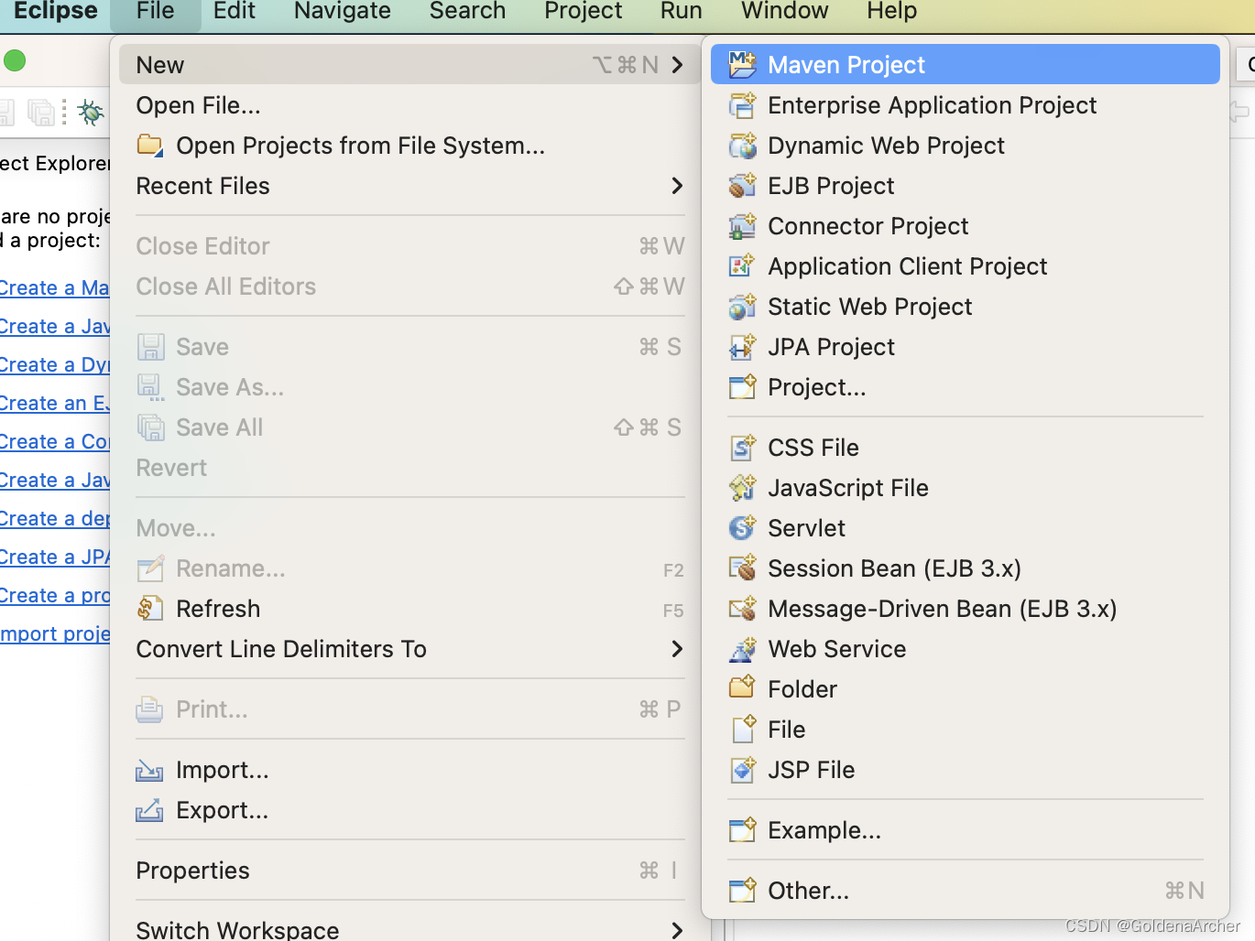The image size is (1255, 941).
Task: Click the new File icon
Action: point(744,730)
